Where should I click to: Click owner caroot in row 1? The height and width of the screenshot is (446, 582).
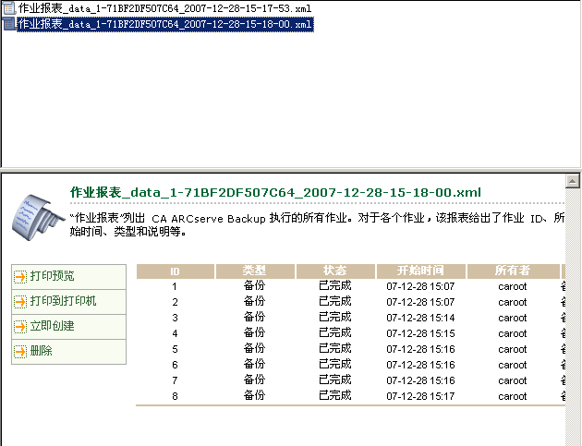[513, 286]
